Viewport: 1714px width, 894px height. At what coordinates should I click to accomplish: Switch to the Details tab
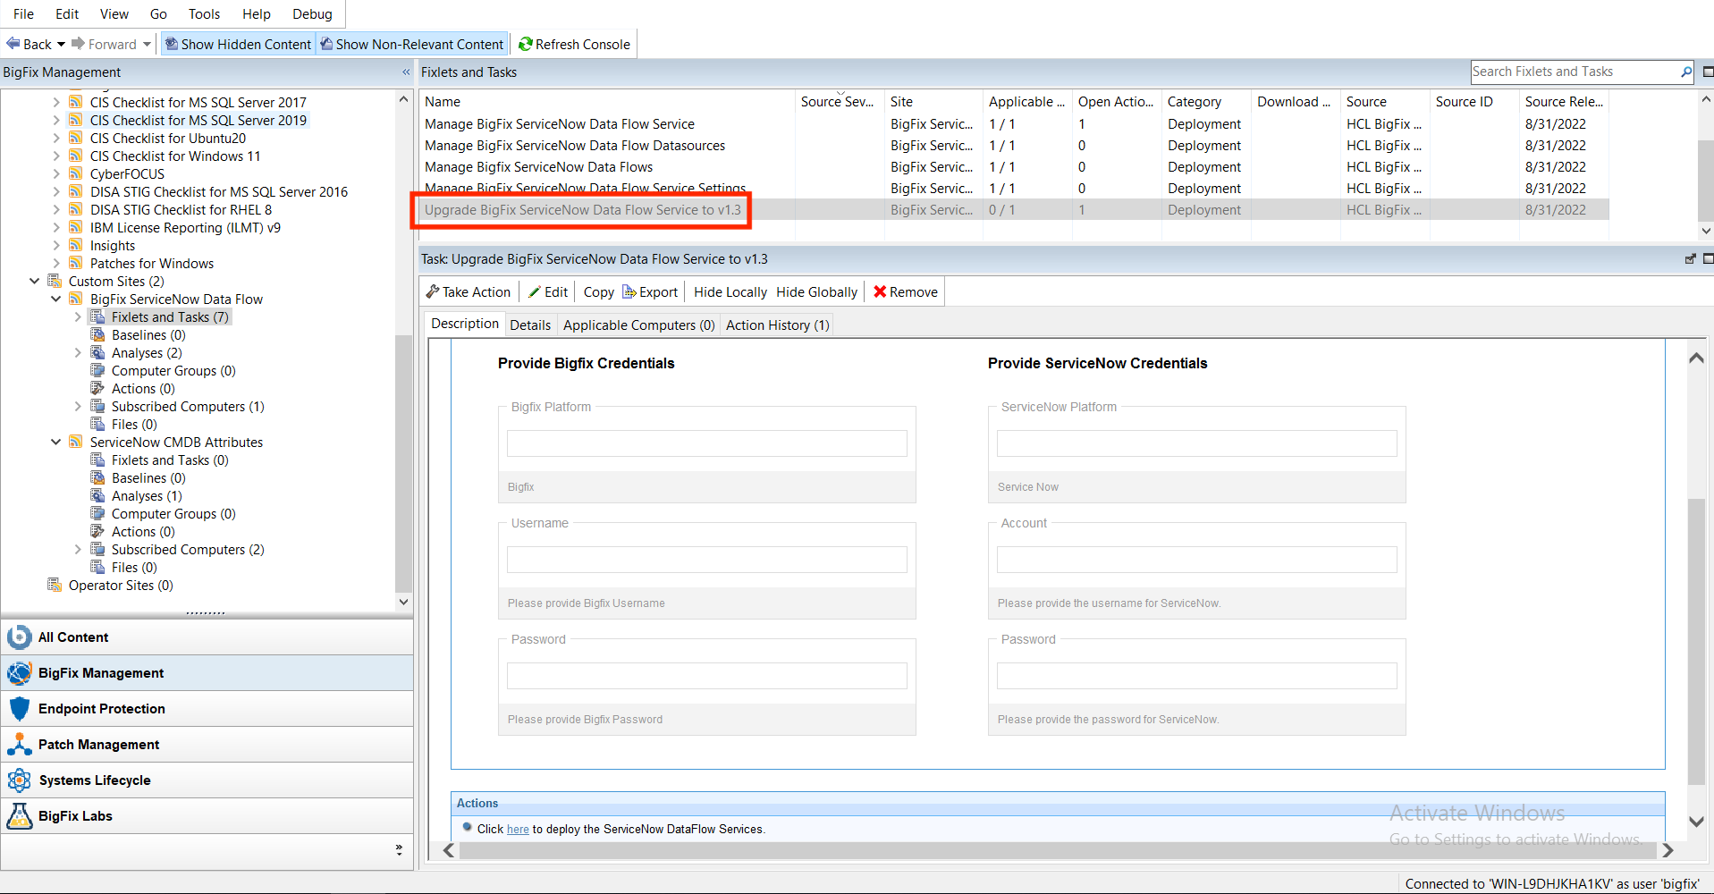pos(530,325)
